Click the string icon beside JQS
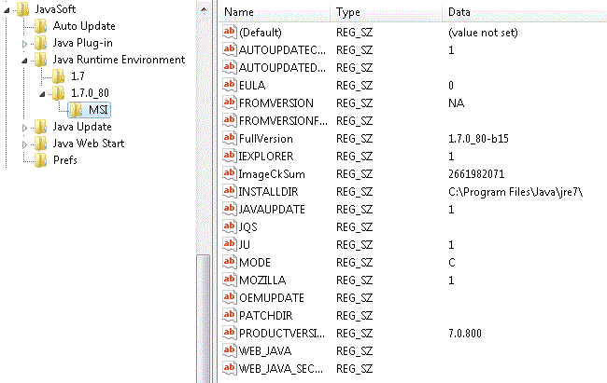 coord(229,226)
